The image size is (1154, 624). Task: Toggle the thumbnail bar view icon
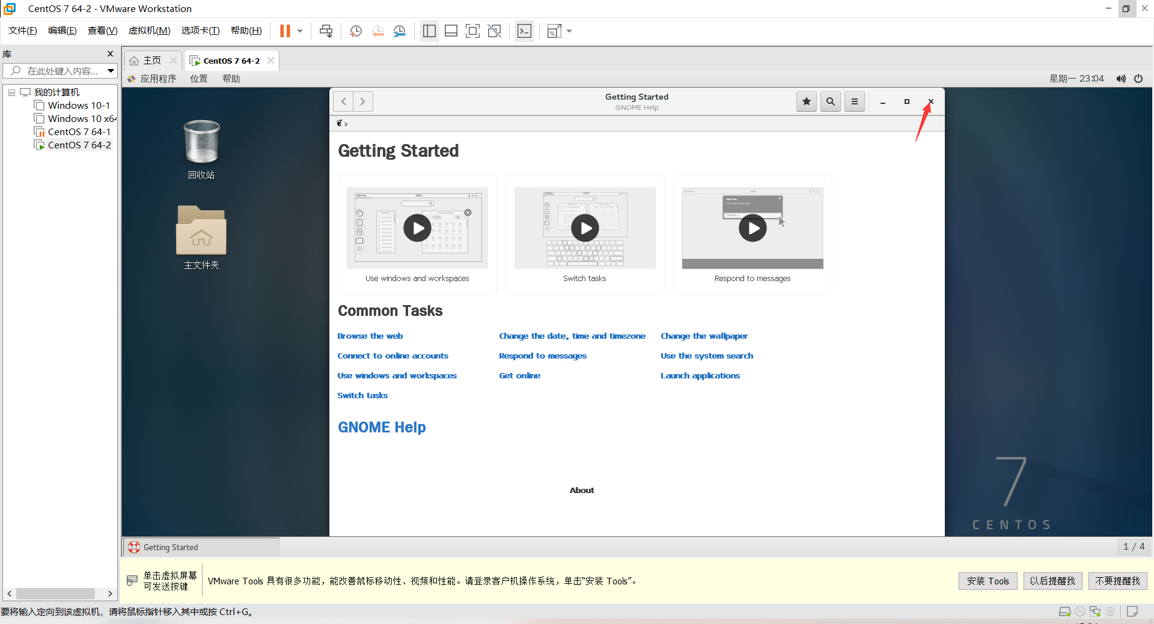coord(451,31)
